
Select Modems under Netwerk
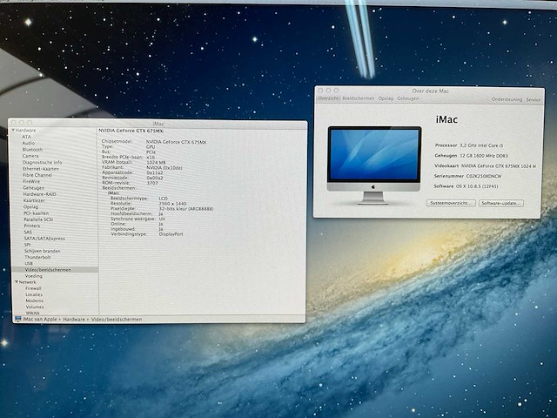35,300
